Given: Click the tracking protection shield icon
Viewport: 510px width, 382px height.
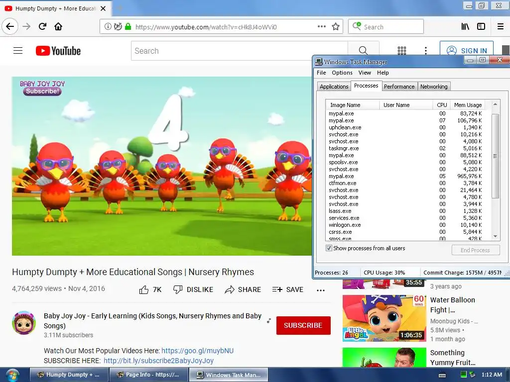Looking at the screenshot, I should 118,27.
